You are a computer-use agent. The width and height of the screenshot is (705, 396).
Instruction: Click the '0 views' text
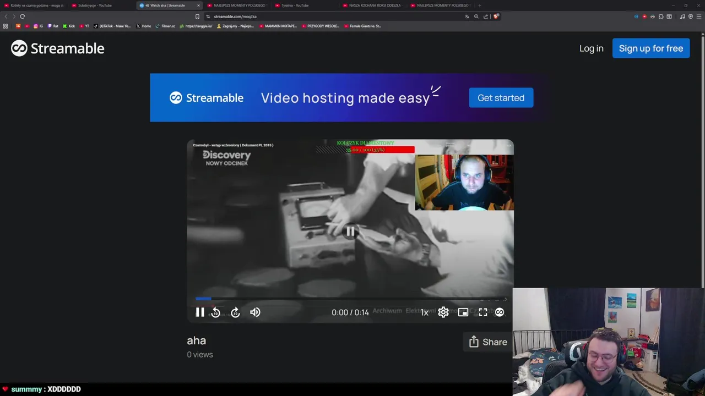(x=200, y=355)
